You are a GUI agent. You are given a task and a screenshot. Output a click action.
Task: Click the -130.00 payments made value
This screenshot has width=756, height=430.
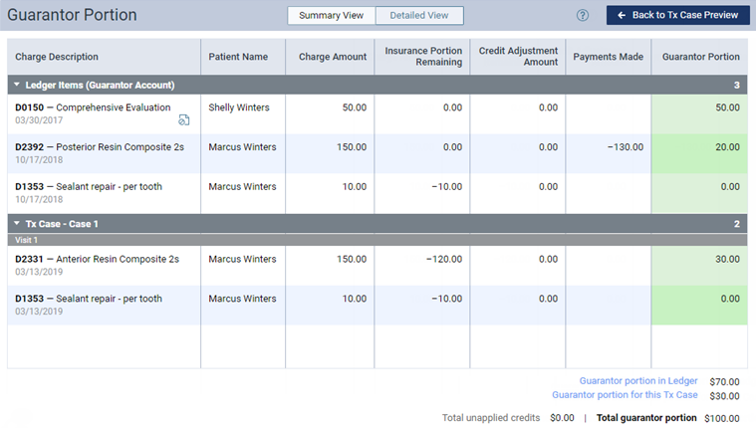625,147
